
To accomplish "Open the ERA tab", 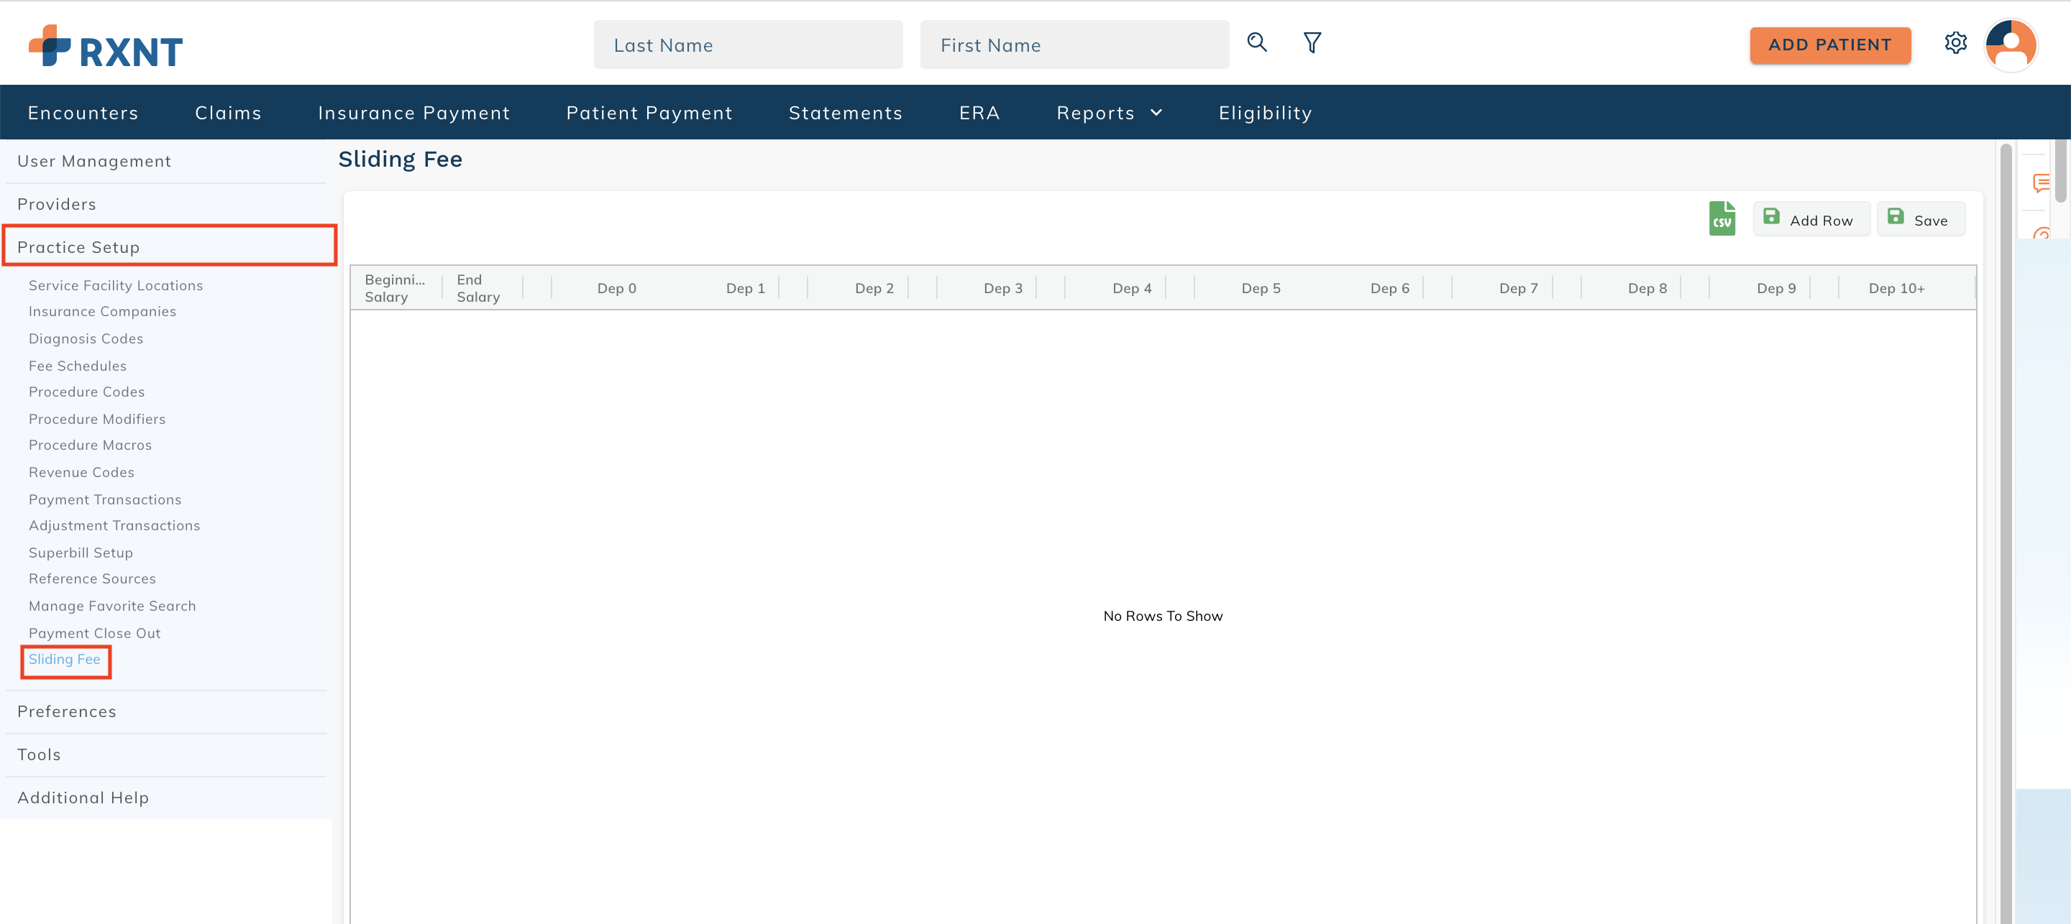I will tap(979, 113).
